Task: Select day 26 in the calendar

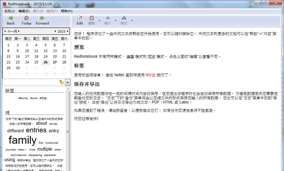Action: click(x=45, y=62)
